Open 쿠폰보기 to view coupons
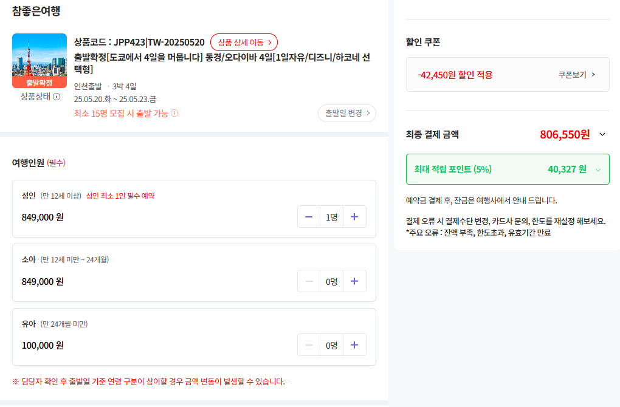 point(576,75)
